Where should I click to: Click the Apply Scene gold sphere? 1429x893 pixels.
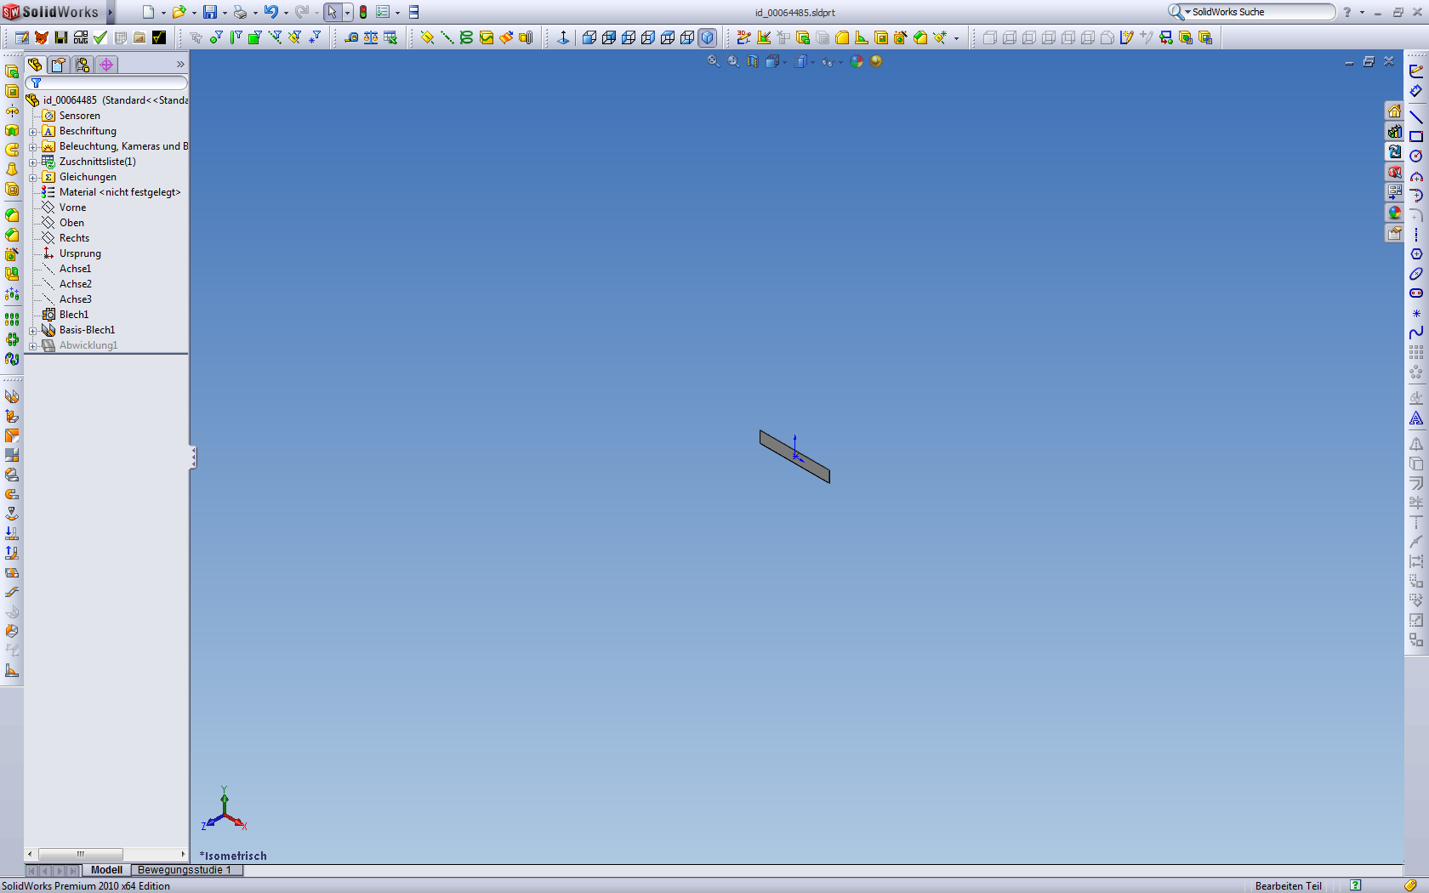point(876,61)
